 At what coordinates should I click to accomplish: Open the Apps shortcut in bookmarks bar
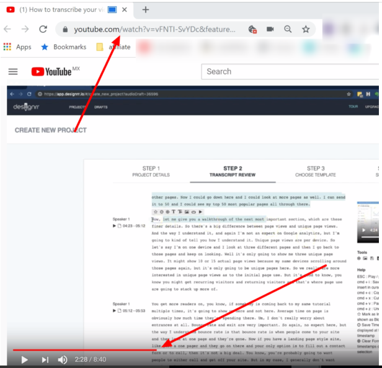click(17, 46)
